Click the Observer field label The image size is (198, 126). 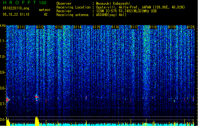(x=64, y=3)
